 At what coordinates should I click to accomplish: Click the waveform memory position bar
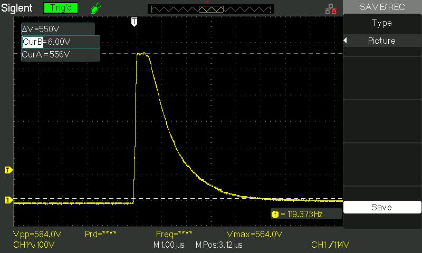click(211, 9)
